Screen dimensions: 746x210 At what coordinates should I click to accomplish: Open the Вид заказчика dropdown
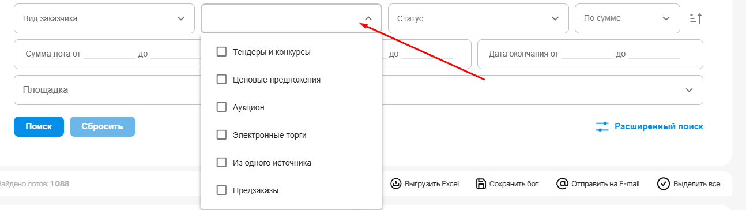104,18
